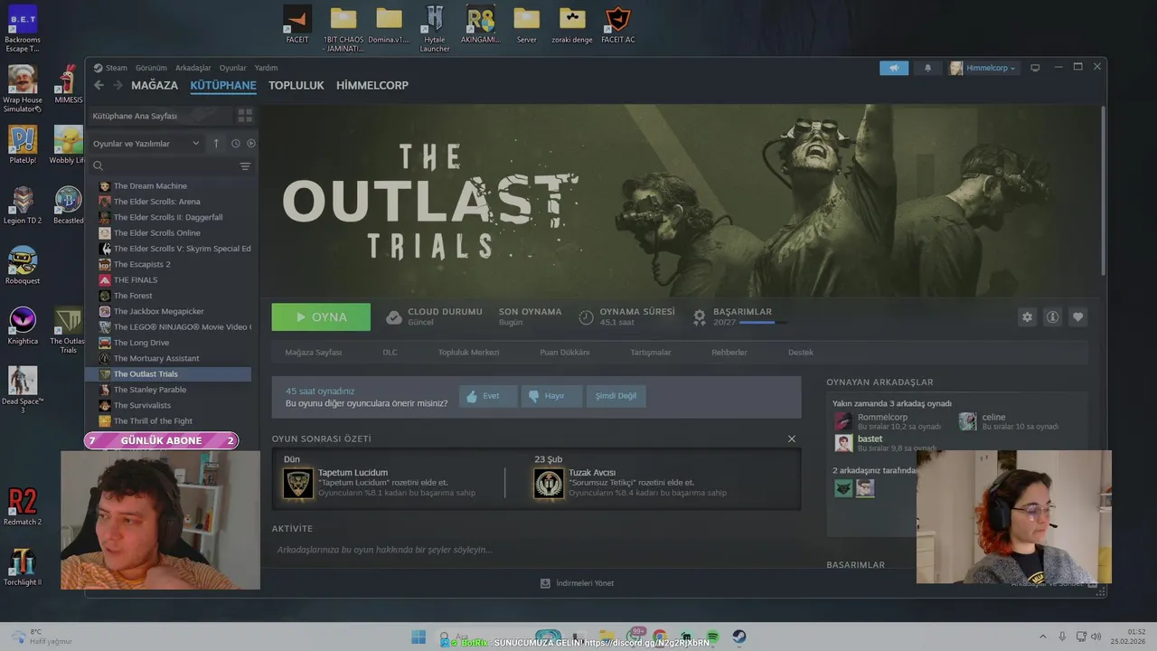Screen dimensions: 1157x651
Task: Toggle sort ascending arrow in library sidebar
Action: point(216,143)
